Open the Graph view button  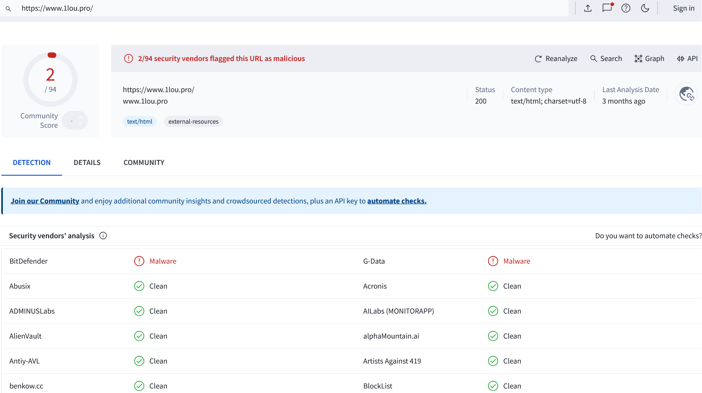click(x=649, y=59)
